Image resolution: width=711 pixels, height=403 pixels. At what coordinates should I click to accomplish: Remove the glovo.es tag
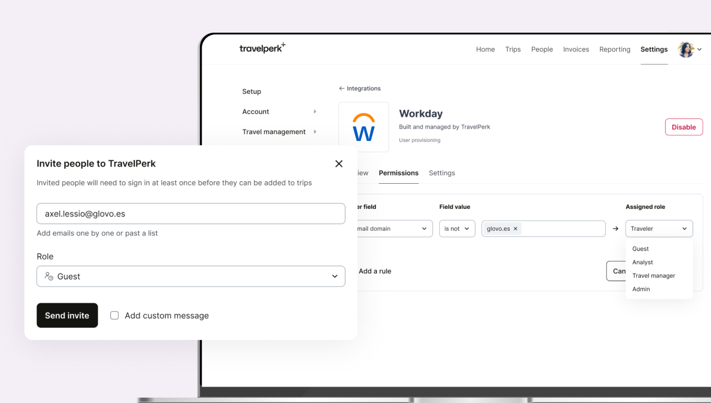515,229
